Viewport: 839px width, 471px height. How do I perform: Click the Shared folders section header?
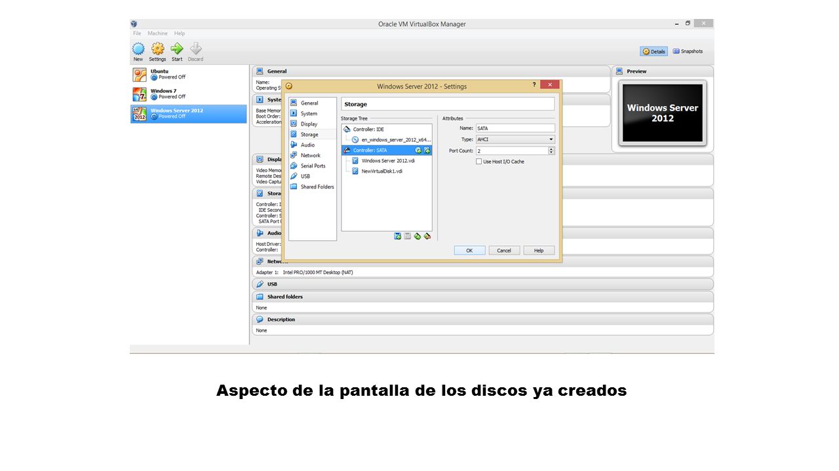pos(482,297)
